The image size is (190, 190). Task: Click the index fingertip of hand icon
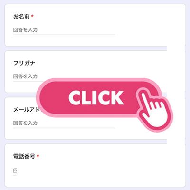coord(143,95)
